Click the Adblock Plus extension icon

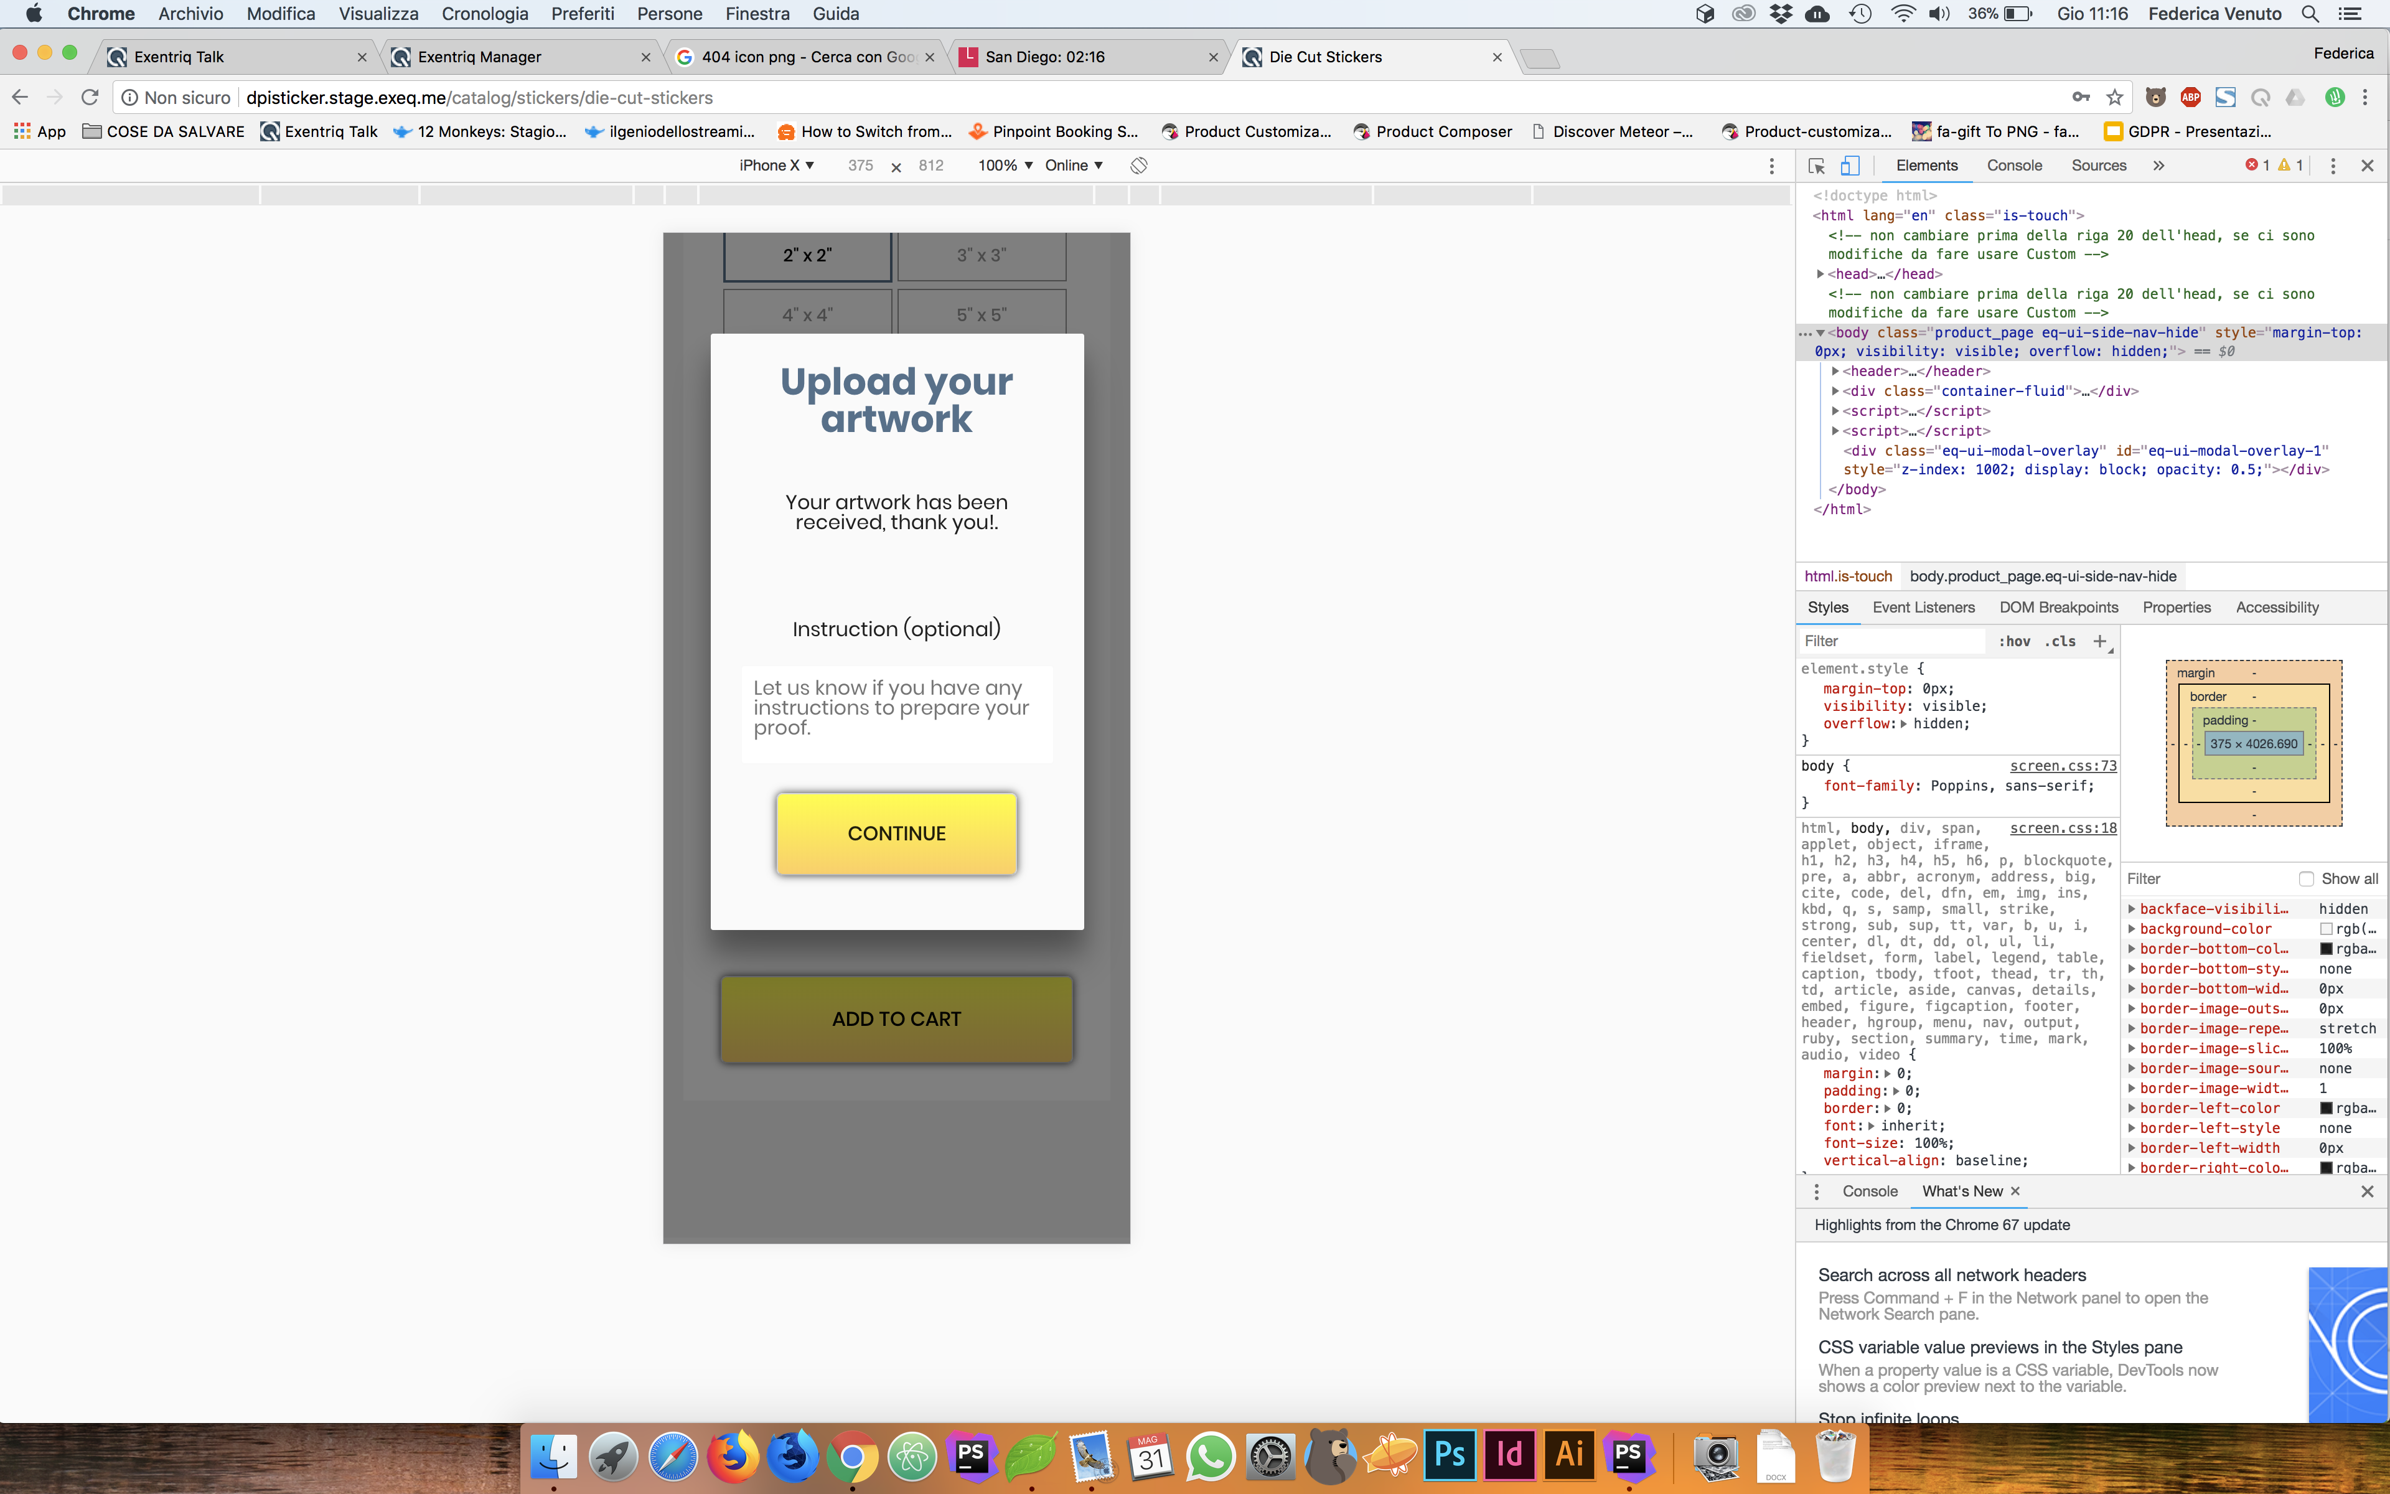coord(2190,97)
